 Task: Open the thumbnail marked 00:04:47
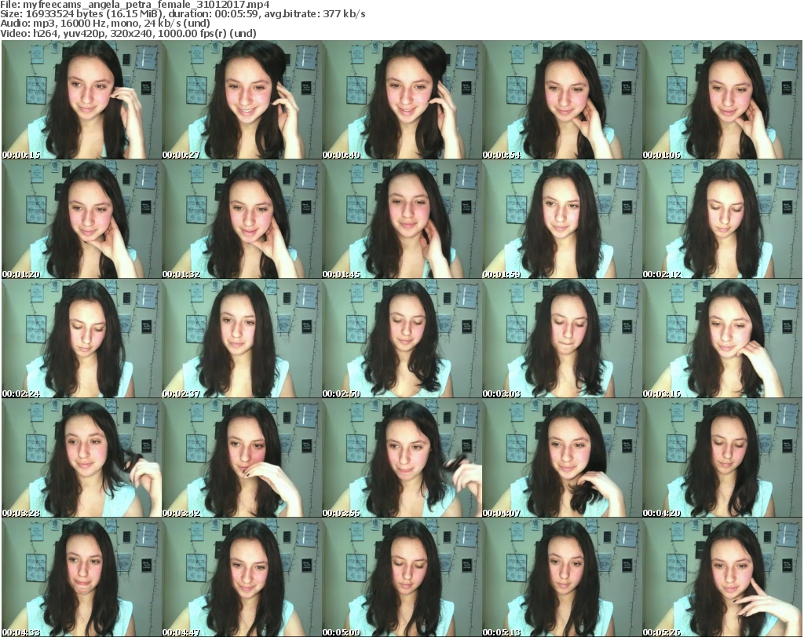click(242, 577)
